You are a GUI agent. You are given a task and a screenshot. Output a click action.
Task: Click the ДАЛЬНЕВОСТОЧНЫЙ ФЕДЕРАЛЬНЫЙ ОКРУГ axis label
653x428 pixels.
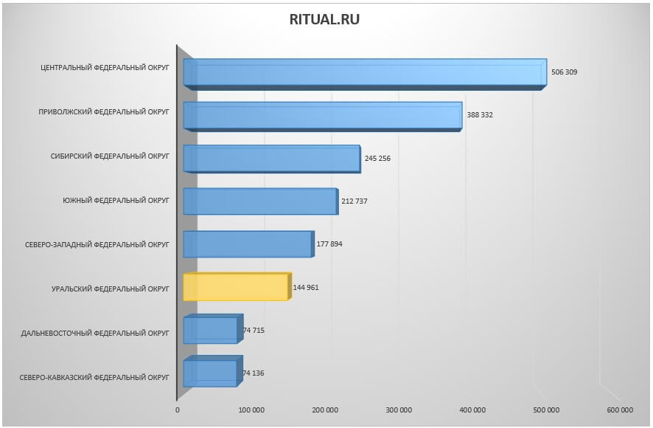(95, 334)
